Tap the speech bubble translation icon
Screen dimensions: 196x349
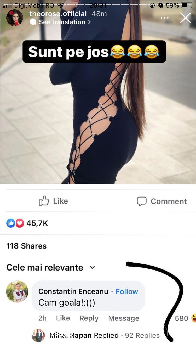point(33,22)
